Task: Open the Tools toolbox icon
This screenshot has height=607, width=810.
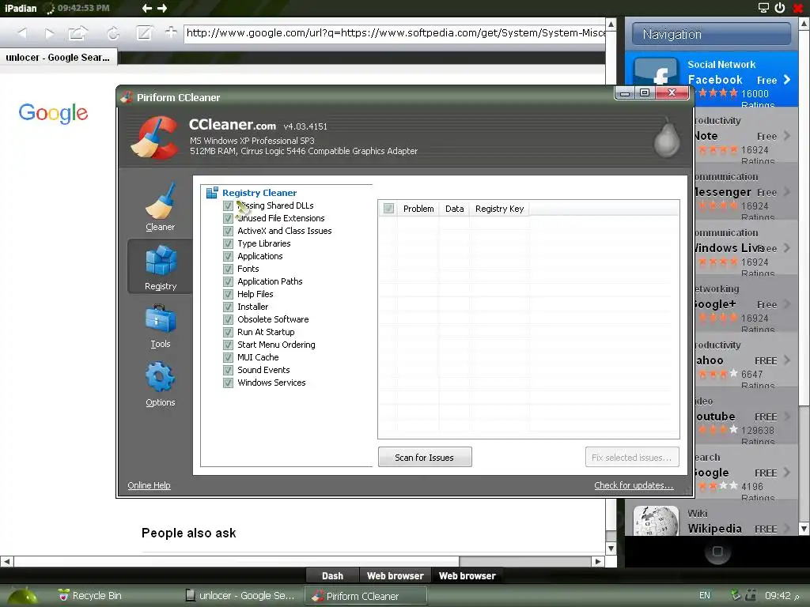Action: (160, 319)
